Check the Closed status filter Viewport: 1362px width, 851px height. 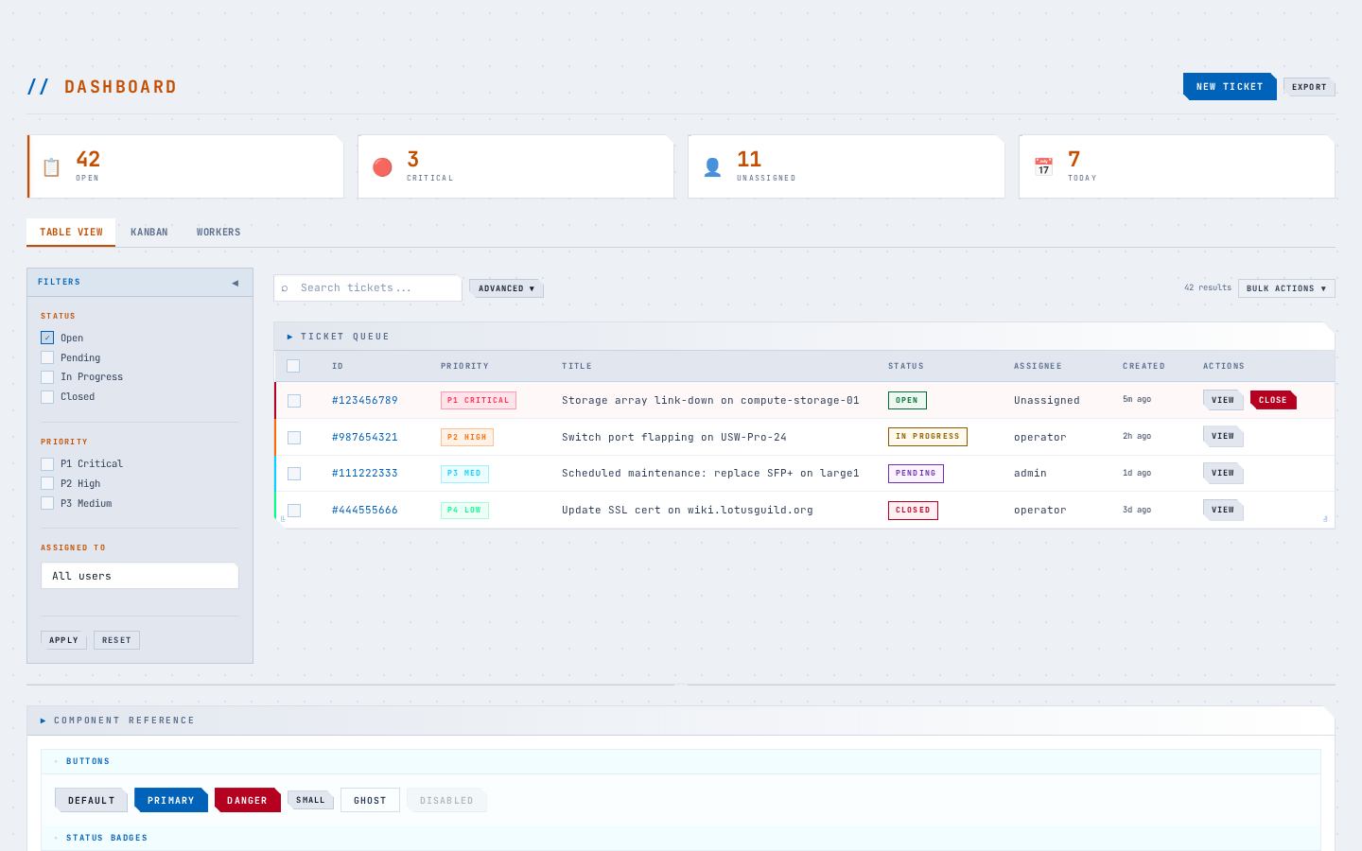click(x=47, y=397)
